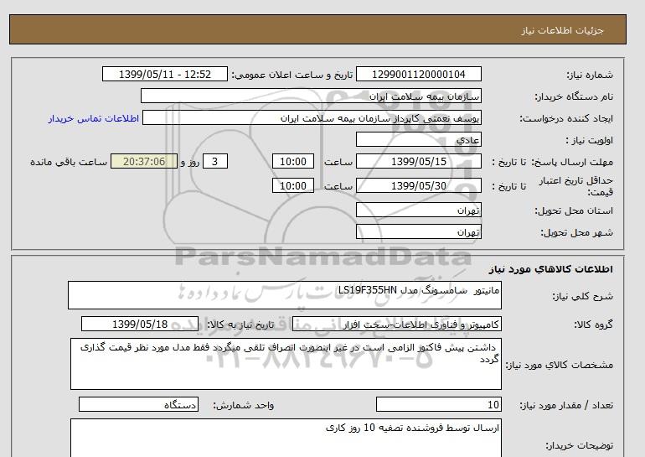Click the label تعداد / مقدار مورد نیاز
This screenshot has width=645, height=457.
point(566,406)
